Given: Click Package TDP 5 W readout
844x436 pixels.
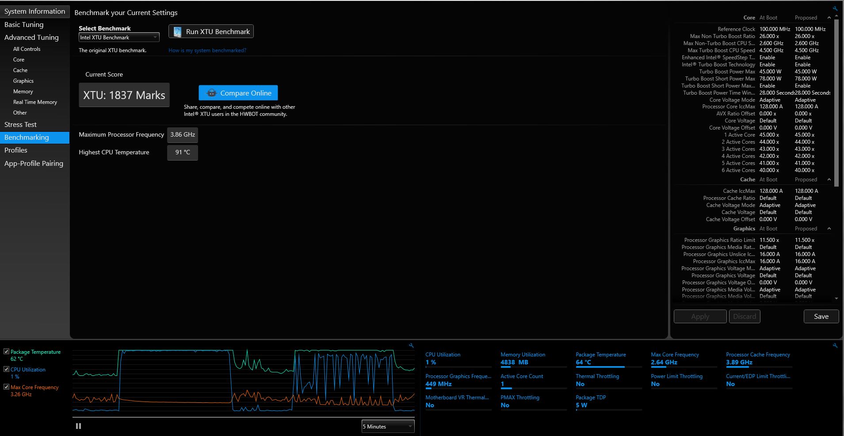Looking at the screenshot, I should (x=609, y=402).
